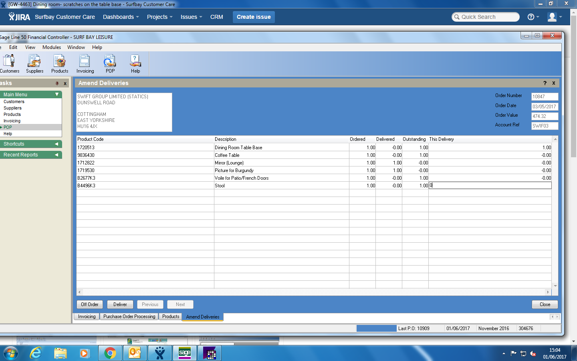Open the Customers toolbar icon
This screenshot has height=361, width=577.
(x=9, y=64)
